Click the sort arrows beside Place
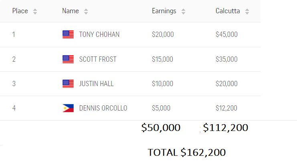 [35, 12]
